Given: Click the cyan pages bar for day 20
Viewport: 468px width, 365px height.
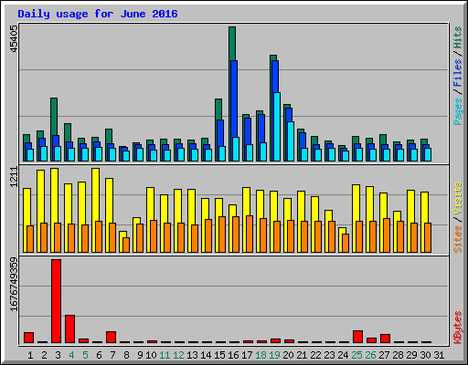Looking at the screenshot, I should pos(291,141).
